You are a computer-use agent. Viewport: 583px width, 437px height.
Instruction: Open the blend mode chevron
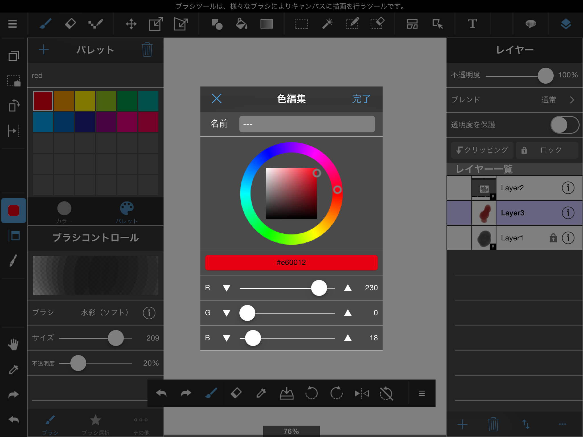coord(572,100)
